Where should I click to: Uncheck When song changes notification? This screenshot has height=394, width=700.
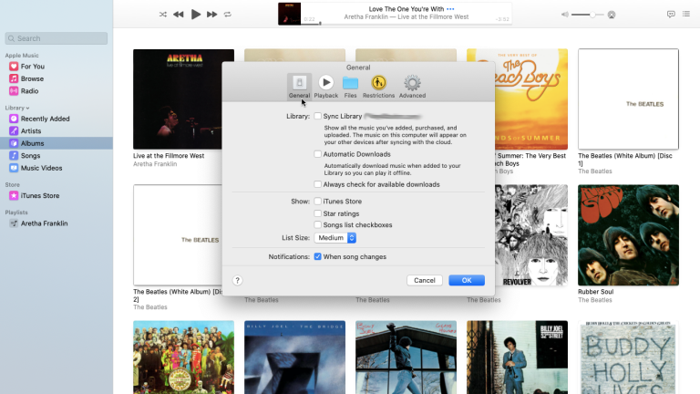[x=317, y=257]
